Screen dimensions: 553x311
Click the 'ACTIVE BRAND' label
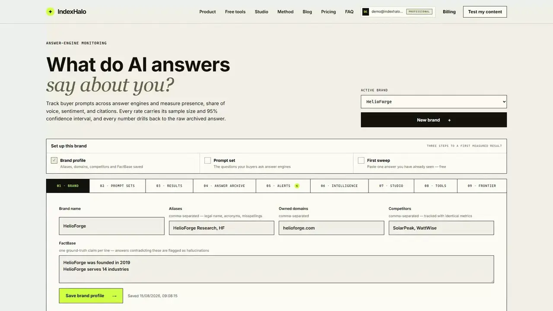tap(374, 90)
